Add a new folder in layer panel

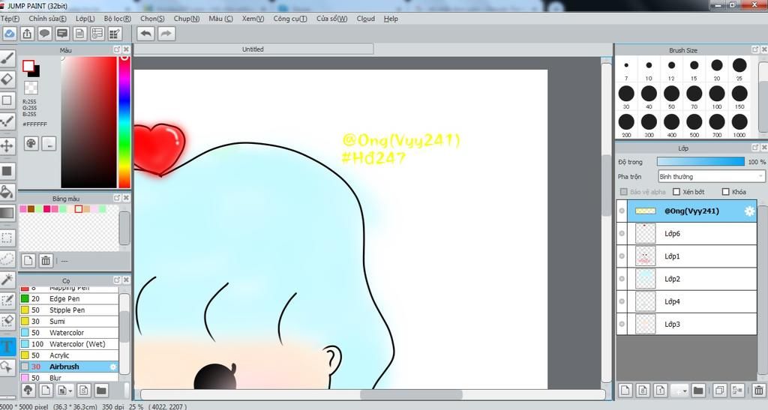[x=698, y=390]
